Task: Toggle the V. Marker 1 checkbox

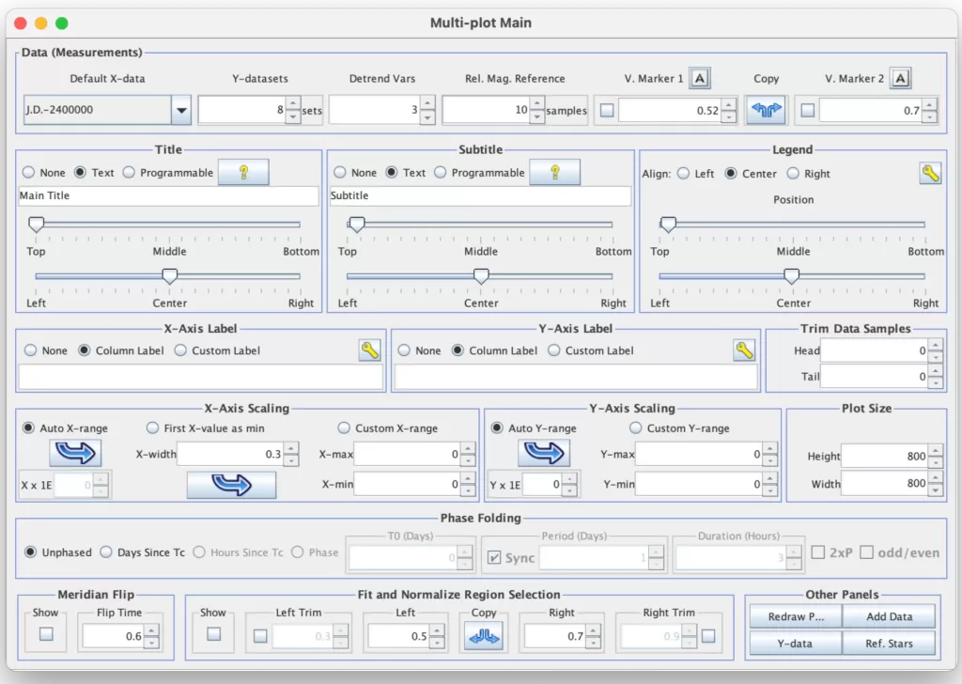Action: [x=607, y=110]
